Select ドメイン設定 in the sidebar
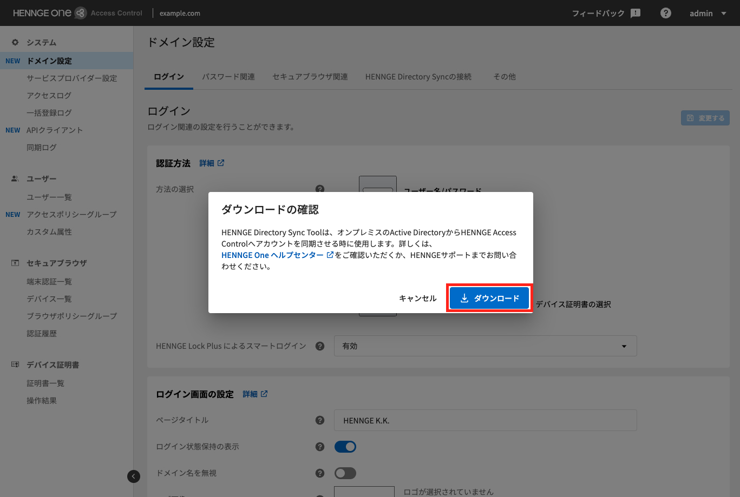 tap(67, 61)
